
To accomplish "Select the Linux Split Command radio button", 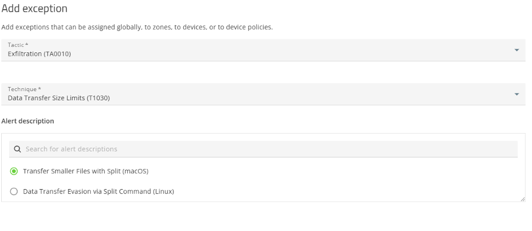I will coord(14,191).
